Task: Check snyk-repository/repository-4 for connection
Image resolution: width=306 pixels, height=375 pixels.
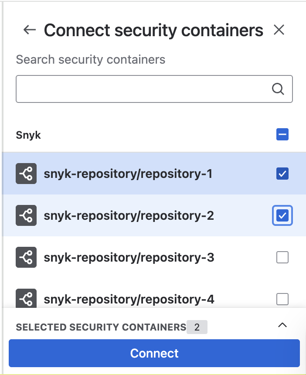Action: pos(282,299)
